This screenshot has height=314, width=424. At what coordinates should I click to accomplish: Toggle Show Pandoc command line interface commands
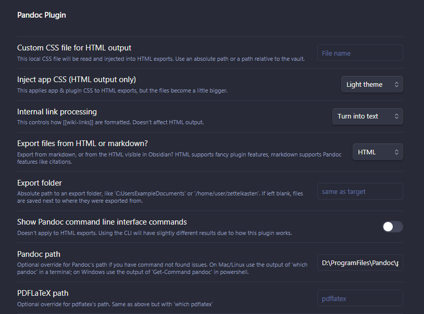coord(393,227)
